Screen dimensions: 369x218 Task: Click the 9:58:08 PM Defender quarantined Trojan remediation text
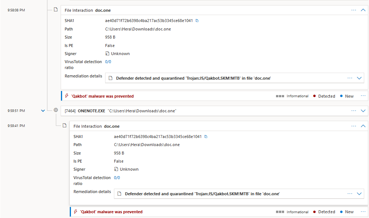193,78
